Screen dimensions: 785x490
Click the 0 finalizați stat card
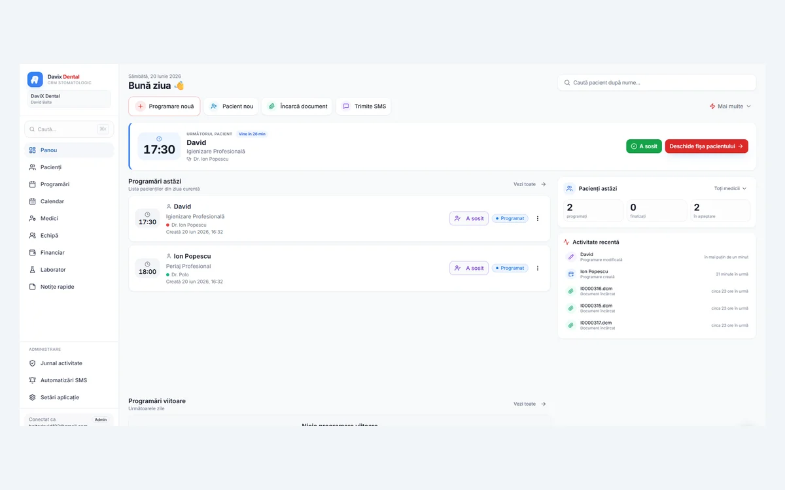coord(657,210)
